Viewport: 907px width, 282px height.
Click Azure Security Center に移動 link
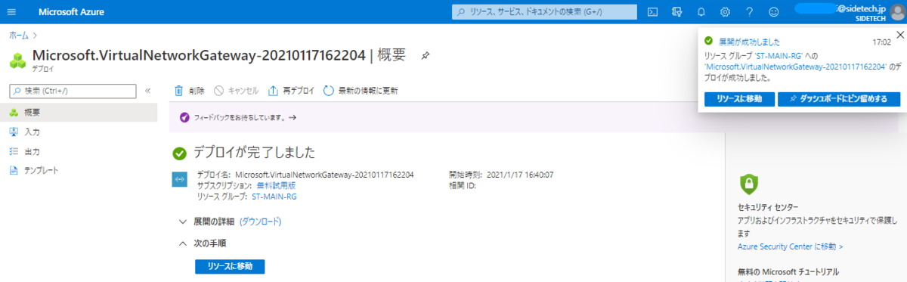click(x=790, y=246)
